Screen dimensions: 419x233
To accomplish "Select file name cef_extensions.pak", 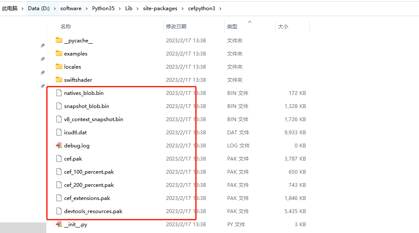I will point(87,198).
